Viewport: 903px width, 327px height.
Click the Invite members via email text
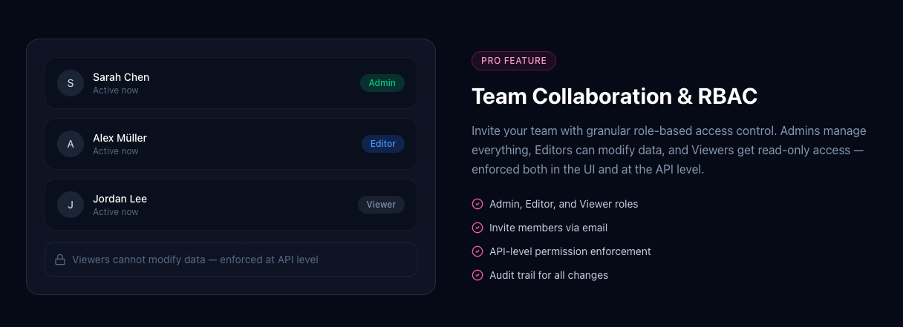[548, 228]
